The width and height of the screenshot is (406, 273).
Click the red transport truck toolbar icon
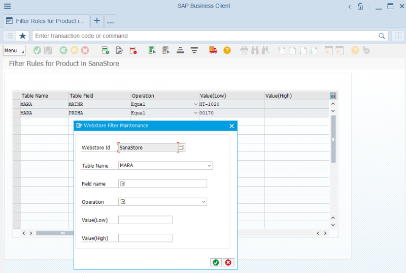(213, 50)
